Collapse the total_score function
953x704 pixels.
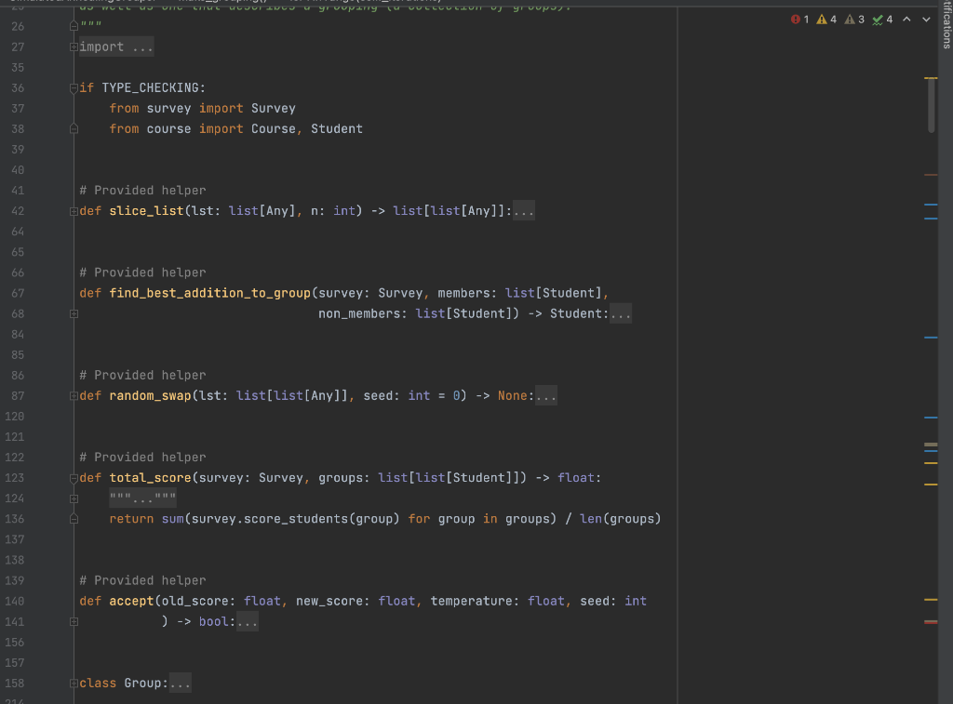[74, 479]
